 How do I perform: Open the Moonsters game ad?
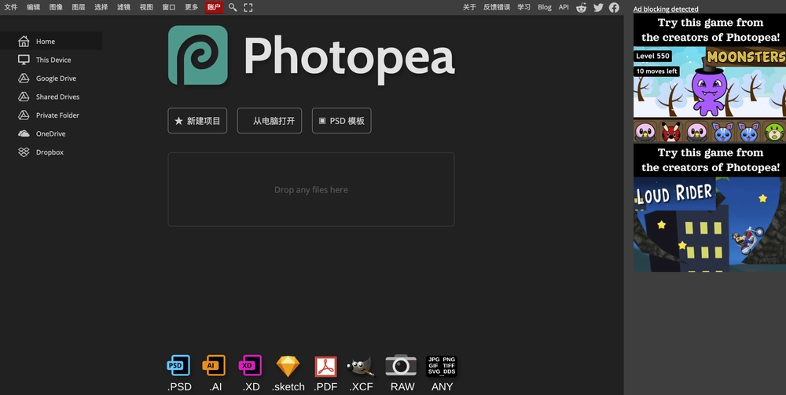pos(710,78)
